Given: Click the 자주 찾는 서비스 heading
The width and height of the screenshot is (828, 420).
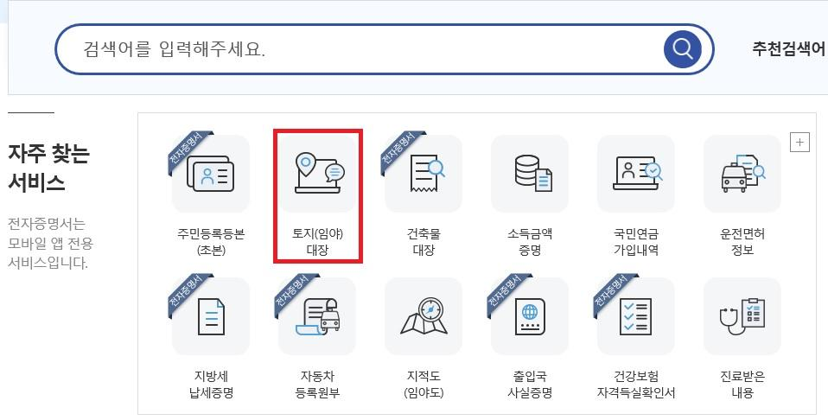Looking at the screenshot, I should [48, 168].
